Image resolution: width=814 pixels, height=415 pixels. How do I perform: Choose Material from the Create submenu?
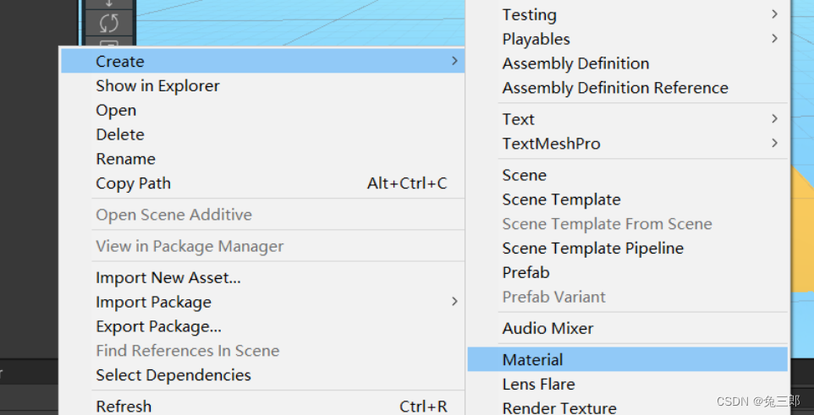pyautogui.click(x=532, y=359)
